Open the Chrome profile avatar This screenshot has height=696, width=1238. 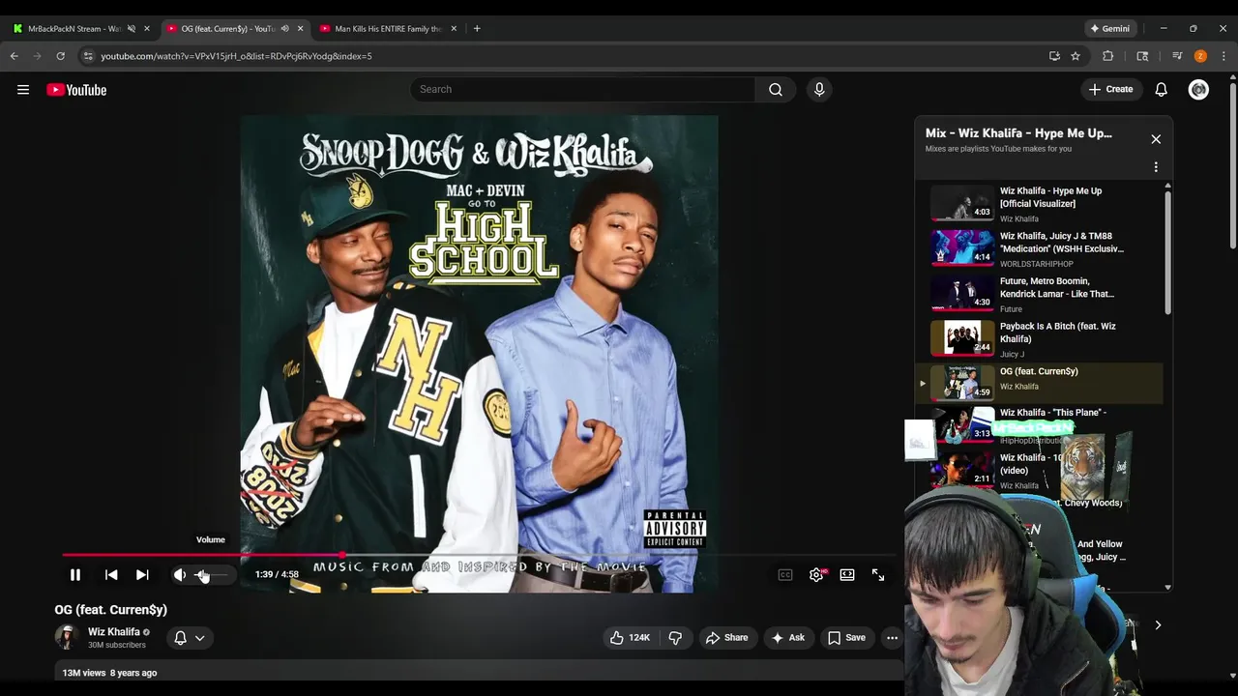[x=1200, y=56]
